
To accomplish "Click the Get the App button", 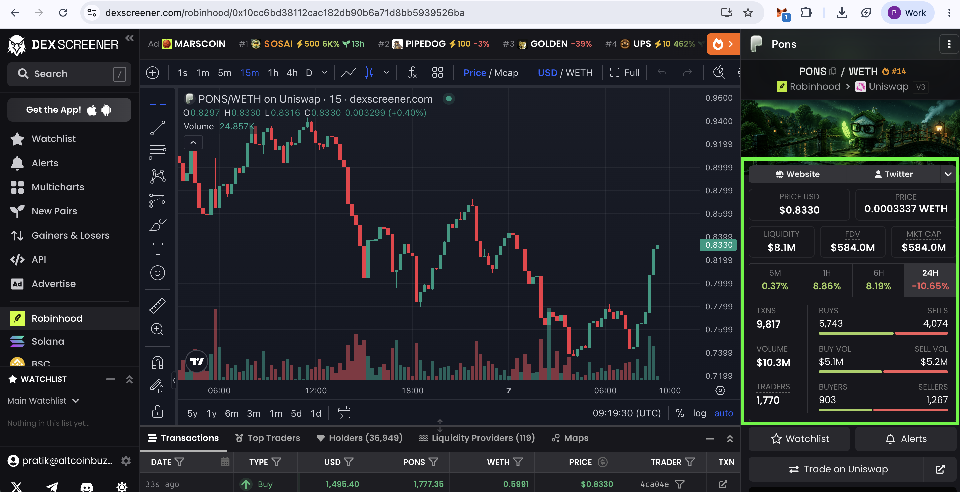I will click(x=69, y=110).
